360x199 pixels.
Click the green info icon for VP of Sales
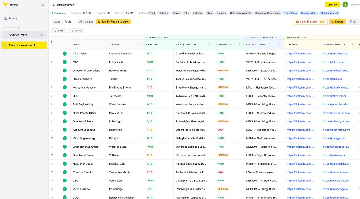click(65, 54)
